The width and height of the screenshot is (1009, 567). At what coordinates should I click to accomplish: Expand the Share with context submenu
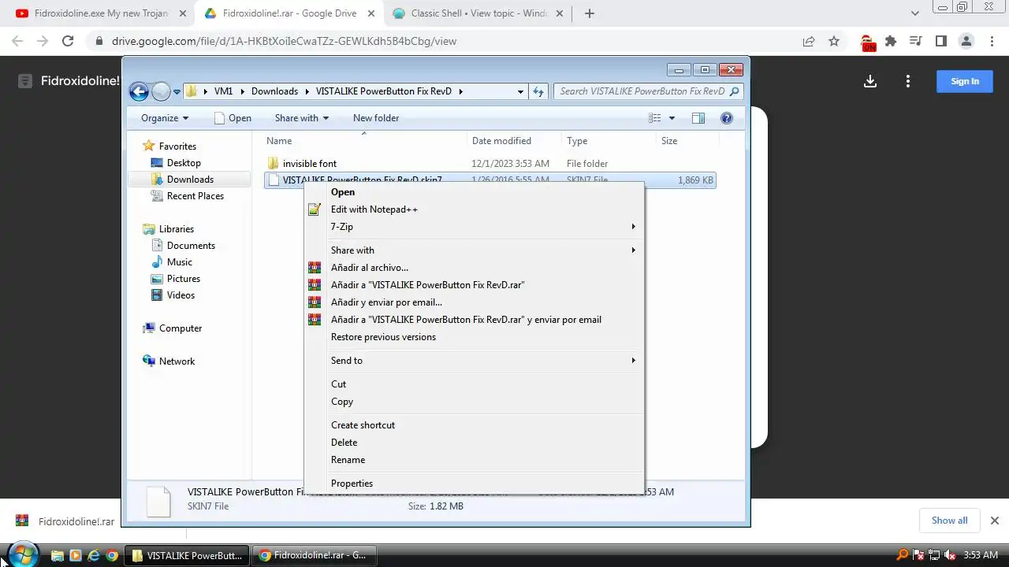point(475,250)
